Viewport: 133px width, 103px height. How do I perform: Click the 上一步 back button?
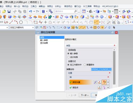[72, 95]
